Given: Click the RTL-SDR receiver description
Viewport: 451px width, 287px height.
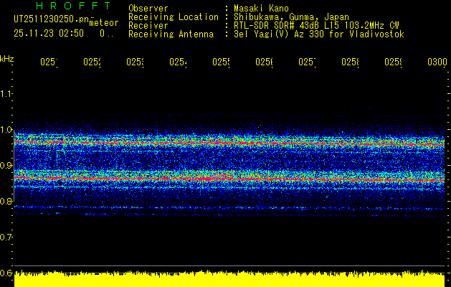Looking at the screenshot, I should pos(318,26).
